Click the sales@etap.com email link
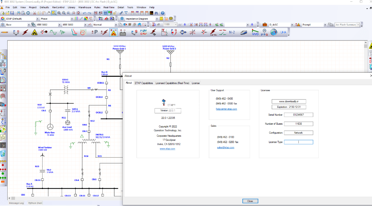 click(x=225, y=147)
